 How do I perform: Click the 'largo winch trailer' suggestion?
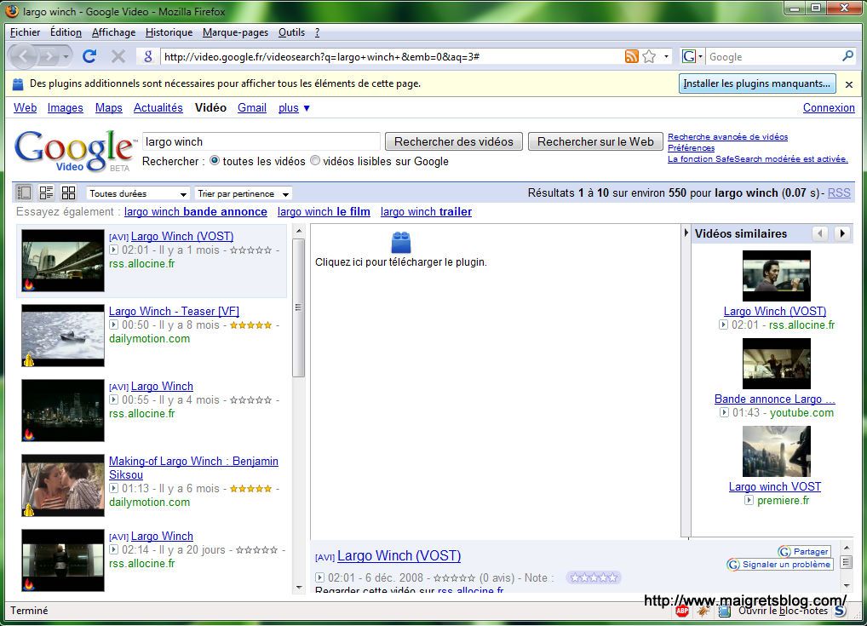click(x=427, y=211)
